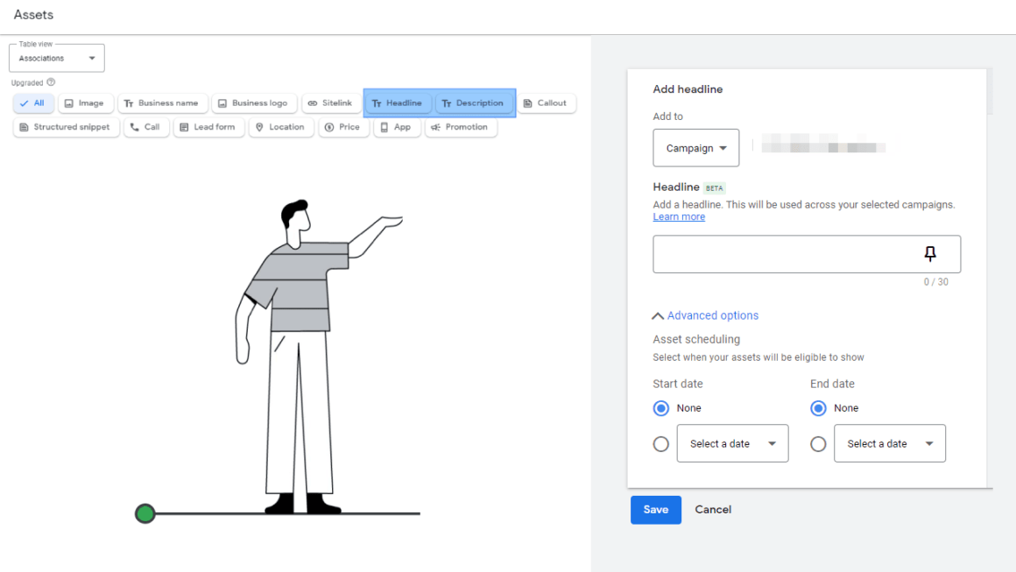
Task: Filter by Lead form assets
Action: tap(208, 127)
